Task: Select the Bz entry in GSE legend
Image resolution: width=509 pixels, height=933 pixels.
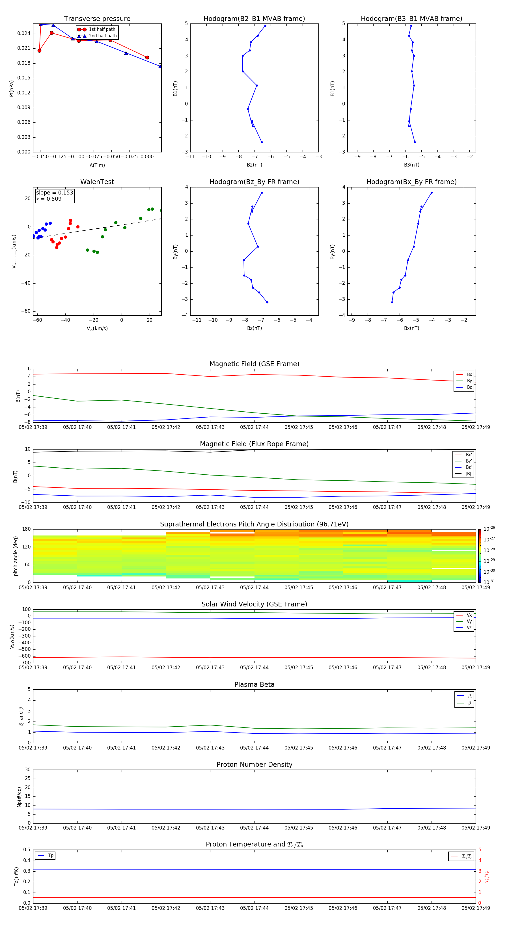Action: pos(464,387)
